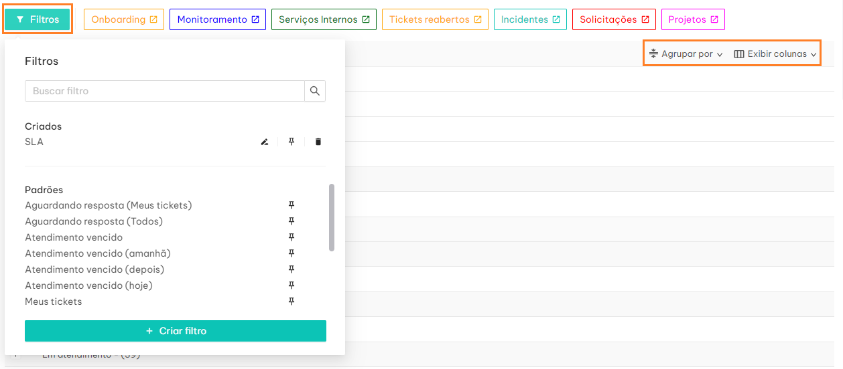This screenshot has height=369, width=843.
Task: Click the edit icon for SLA filter
Action: tap(265, 142)
